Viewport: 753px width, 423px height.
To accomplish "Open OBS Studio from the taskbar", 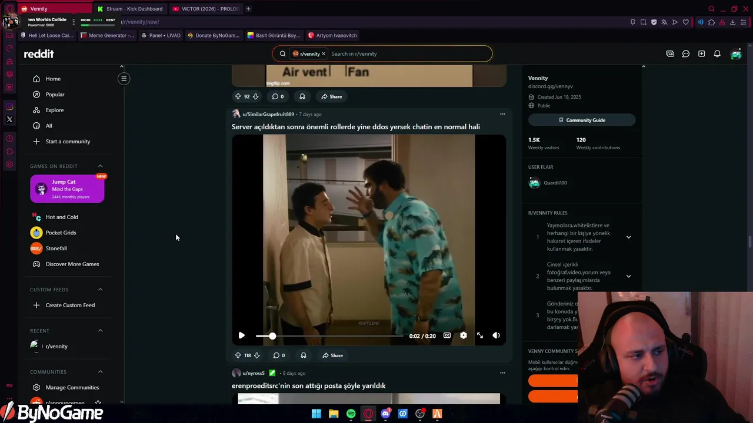I will pos(420,414).
